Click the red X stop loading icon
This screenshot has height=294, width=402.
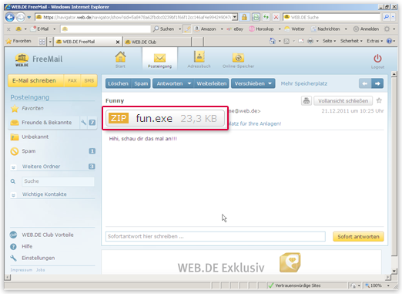click(x=276, y=17)
